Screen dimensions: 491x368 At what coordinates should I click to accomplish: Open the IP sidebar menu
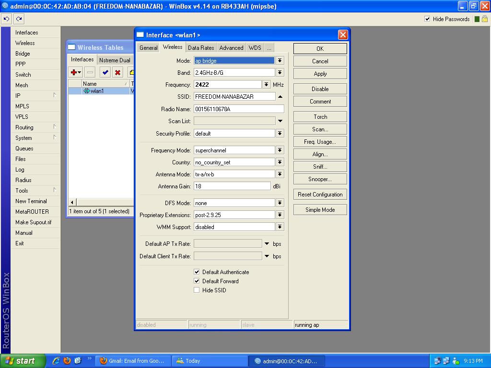(35, 96)
